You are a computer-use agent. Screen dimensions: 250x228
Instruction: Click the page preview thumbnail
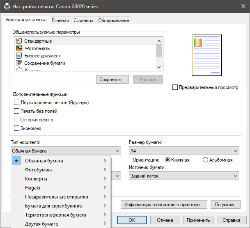(206, 55)
